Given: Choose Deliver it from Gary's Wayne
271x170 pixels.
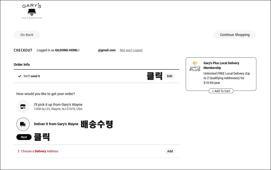Looking at the screenshot, I should point(56,124).
